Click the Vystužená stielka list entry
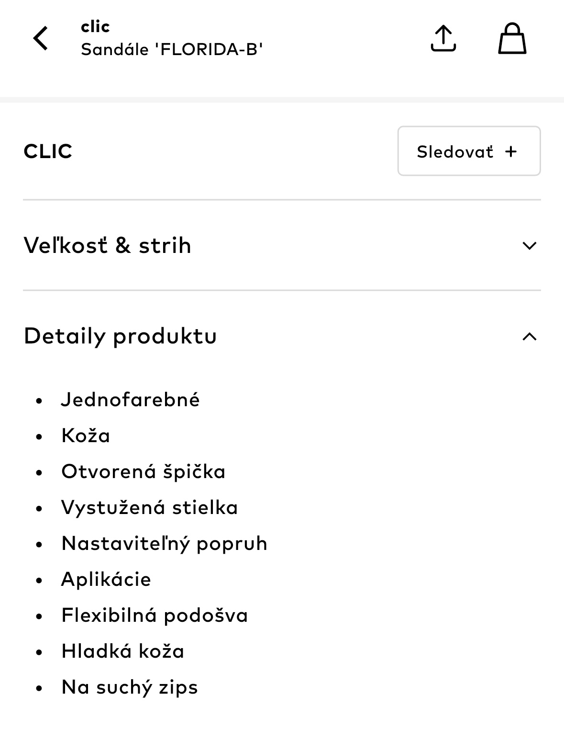This screenshot has width=564, height=731. (x=149, y=507)
